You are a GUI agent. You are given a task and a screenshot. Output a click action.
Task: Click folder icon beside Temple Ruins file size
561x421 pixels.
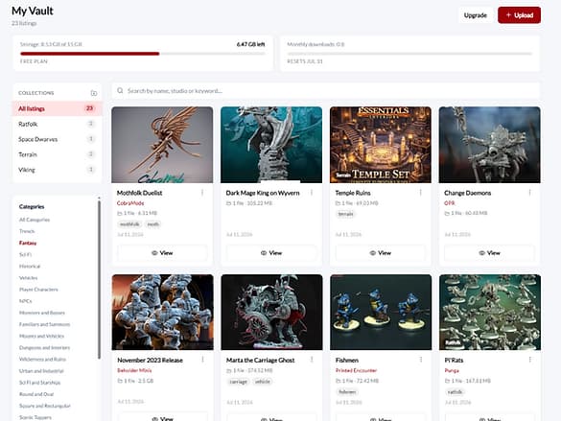[x=338, y=203]
